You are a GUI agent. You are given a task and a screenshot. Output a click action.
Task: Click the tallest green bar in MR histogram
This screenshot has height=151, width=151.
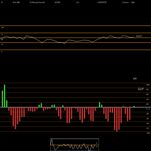click(x=5, y=96)
